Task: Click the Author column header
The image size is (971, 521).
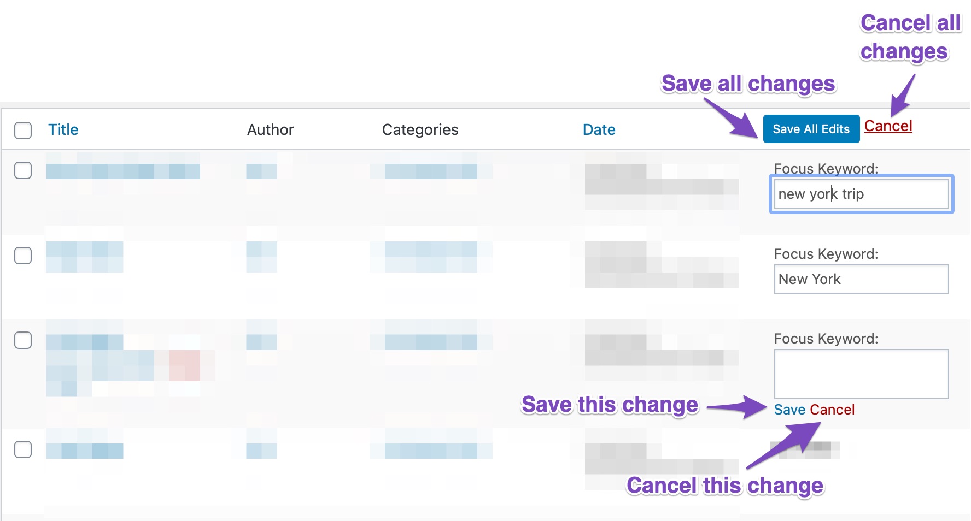Action: coord(270,130)
